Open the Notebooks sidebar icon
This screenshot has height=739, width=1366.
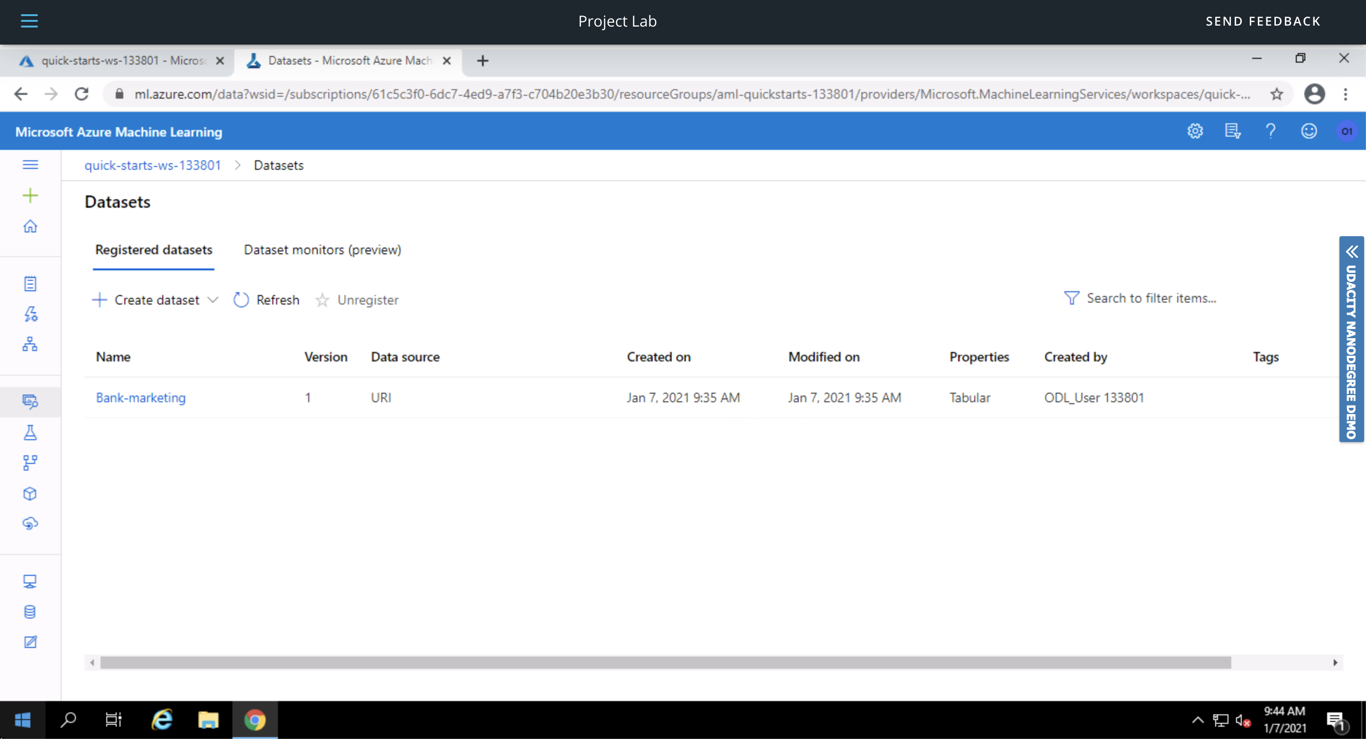[x=30, y=284]
